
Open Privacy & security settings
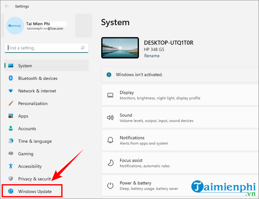(x=46, y=178)
